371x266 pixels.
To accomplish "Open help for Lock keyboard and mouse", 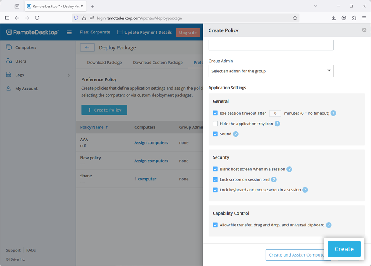I will 305,190.
